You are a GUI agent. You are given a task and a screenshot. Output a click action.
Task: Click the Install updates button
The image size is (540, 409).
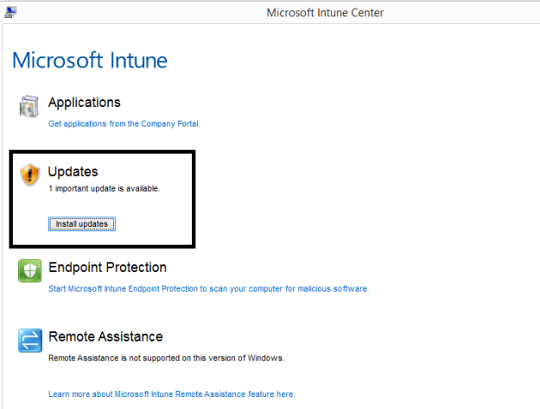(82, 224)
